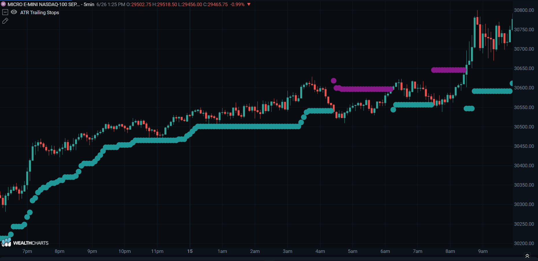Open the pencil edit tool

click(5, 21)
